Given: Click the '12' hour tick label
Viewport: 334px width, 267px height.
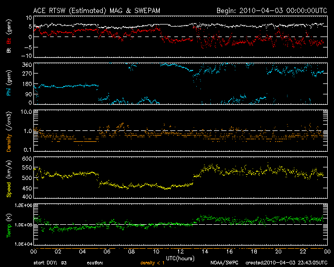Looking at the screenshot, I should pyautogui.click(x=181, y=252).
